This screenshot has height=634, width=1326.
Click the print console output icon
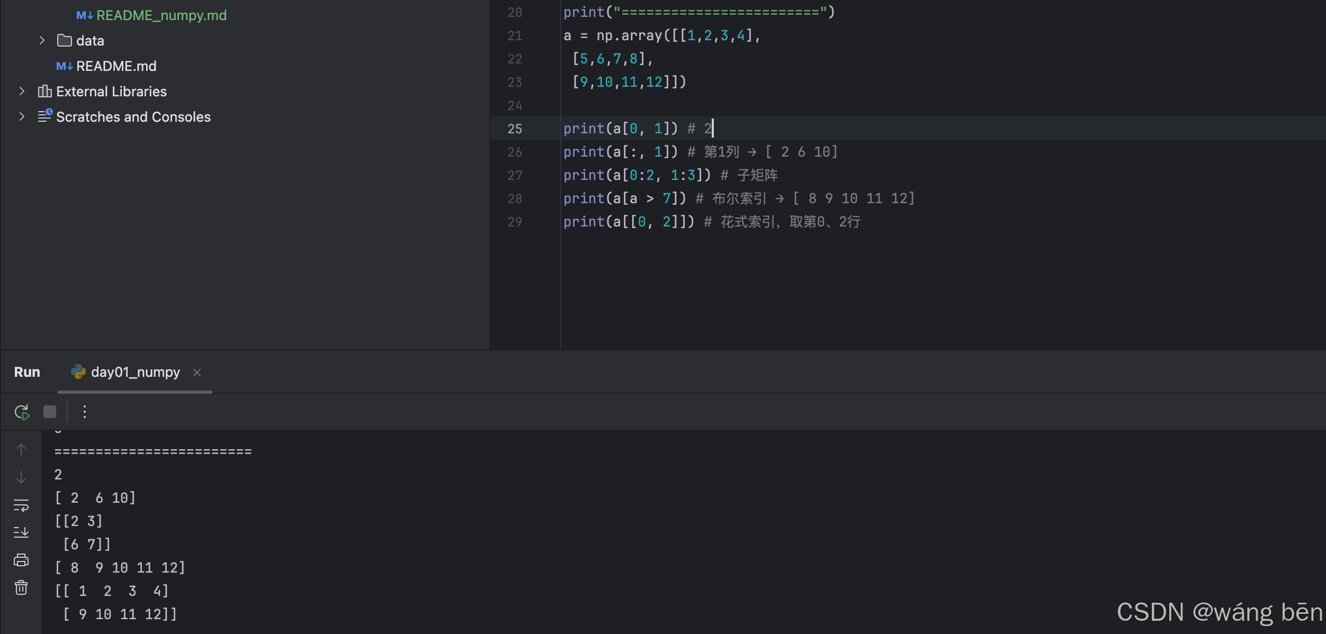point(21,560)
